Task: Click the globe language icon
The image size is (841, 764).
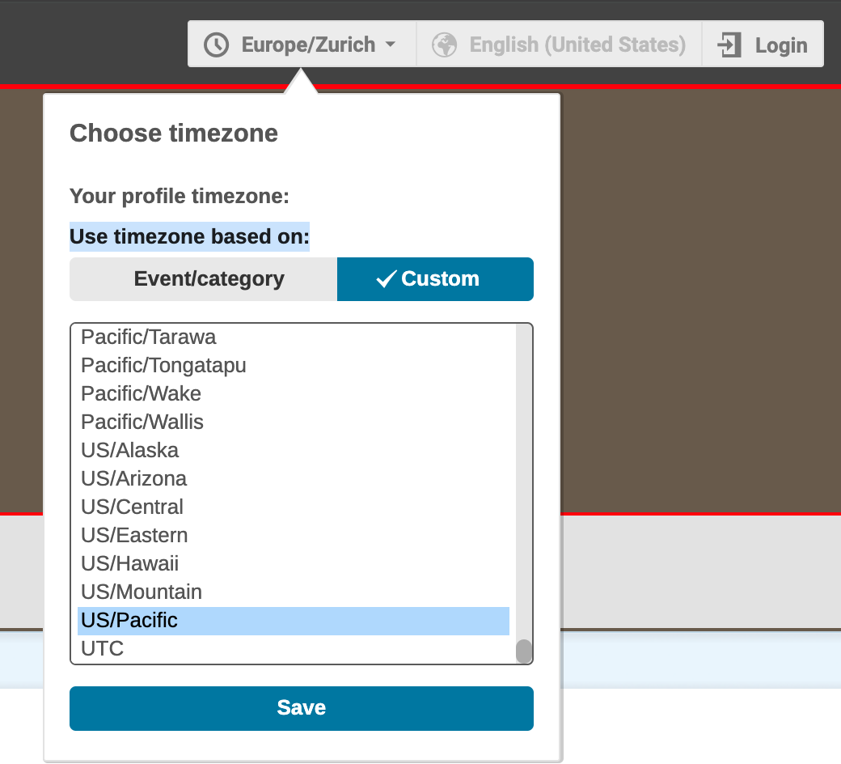Action: pyautogui.click(x=444, y=45)
